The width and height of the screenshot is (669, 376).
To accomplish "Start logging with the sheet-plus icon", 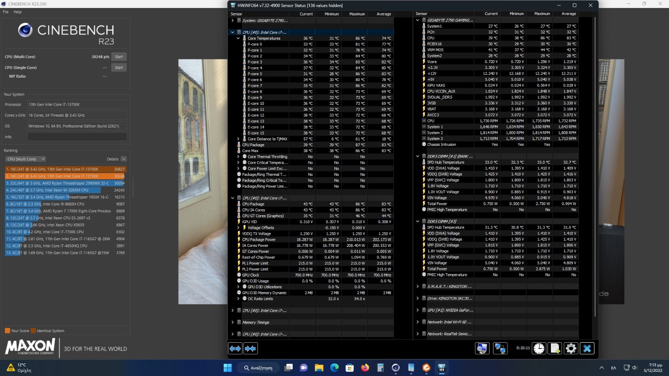I will pyautogui.click(x=555, y=348).
